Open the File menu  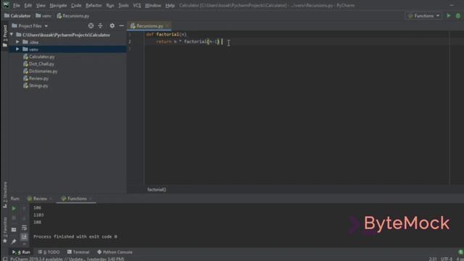16,5
